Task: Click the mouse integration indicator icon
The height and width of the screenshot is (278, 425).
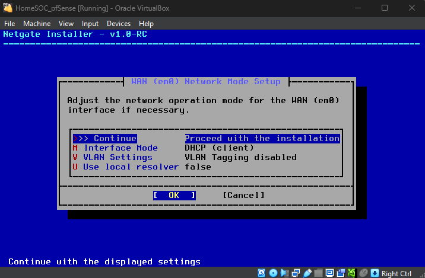Action: [363, 273]
